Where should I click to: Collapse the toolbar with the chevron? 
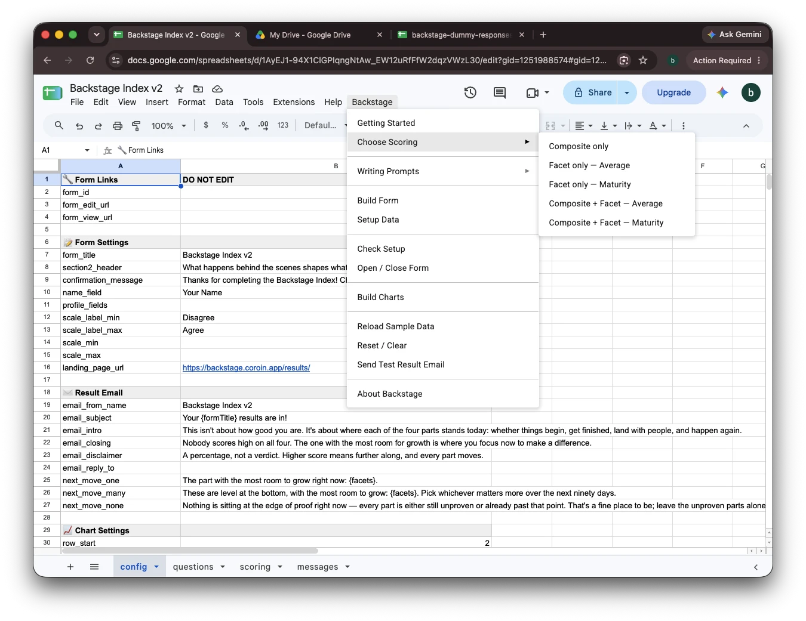click(x=746, y=126)
